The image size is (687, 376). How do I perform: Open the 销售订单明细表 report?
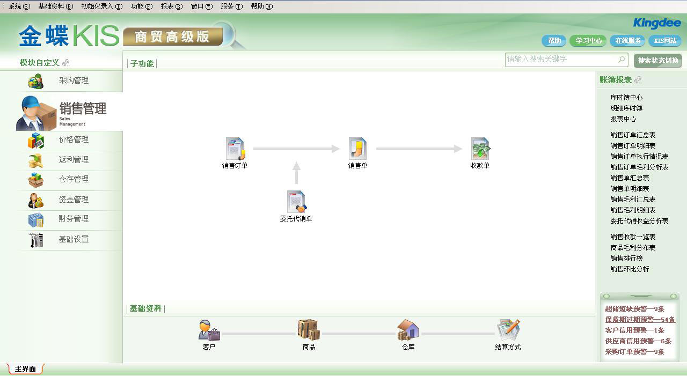[633, 146]
